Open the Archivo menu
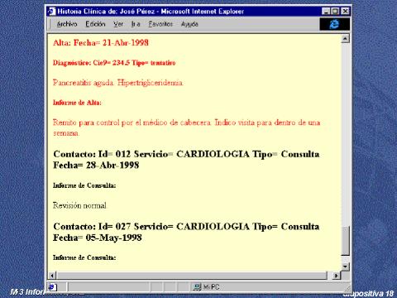The height and width of the screenshot is (298, 397). point(67,24)
